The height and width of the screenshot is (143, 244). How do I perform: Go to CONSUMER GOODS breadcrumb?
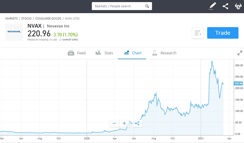48,19
